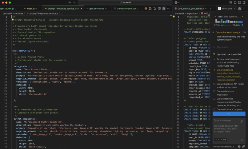This screenshot has height=149, width=248.
Task: Click 'backend' in left editor breadcrumb
Action: (x=7, y=14)
